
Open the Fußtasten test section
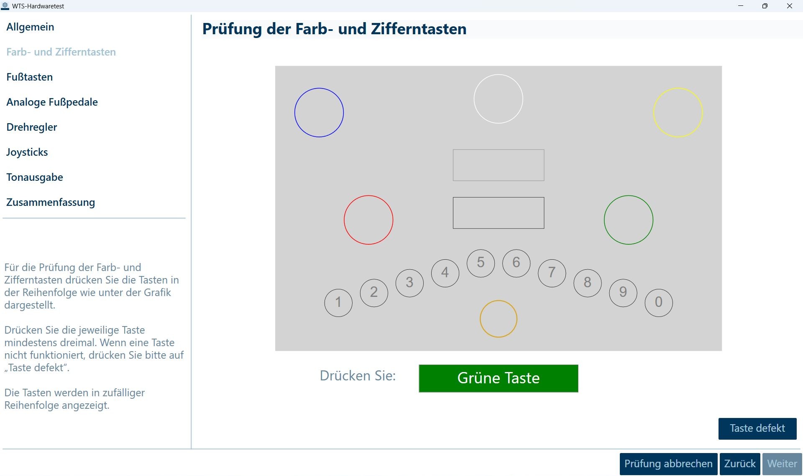point(29,77)
